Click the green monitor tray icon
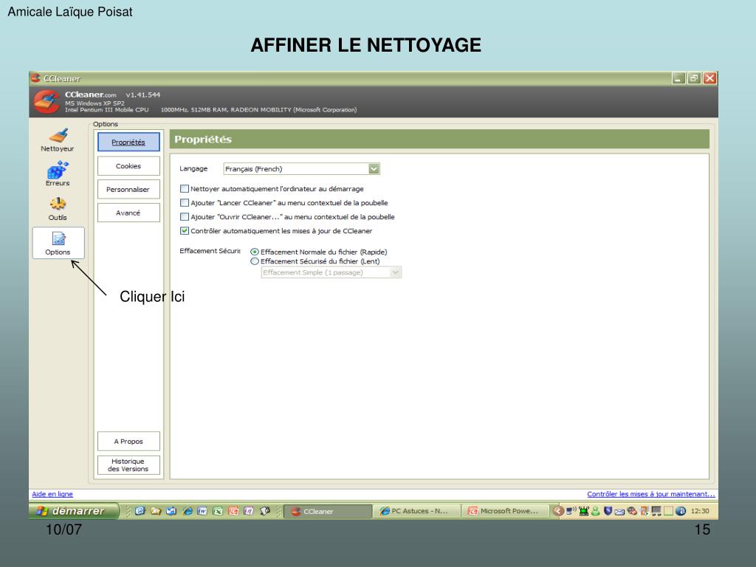Image resolution: width=756 pixels, height=567 pixels. tap(584, 511)
